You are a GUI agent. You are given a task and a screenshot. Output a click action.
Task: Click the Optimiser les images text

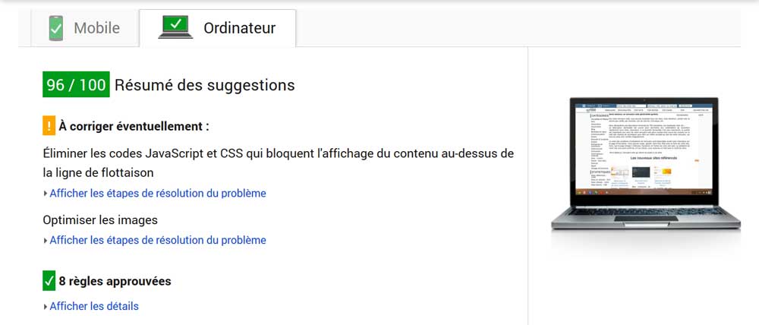pyautogui.click(x=100, y=220)
